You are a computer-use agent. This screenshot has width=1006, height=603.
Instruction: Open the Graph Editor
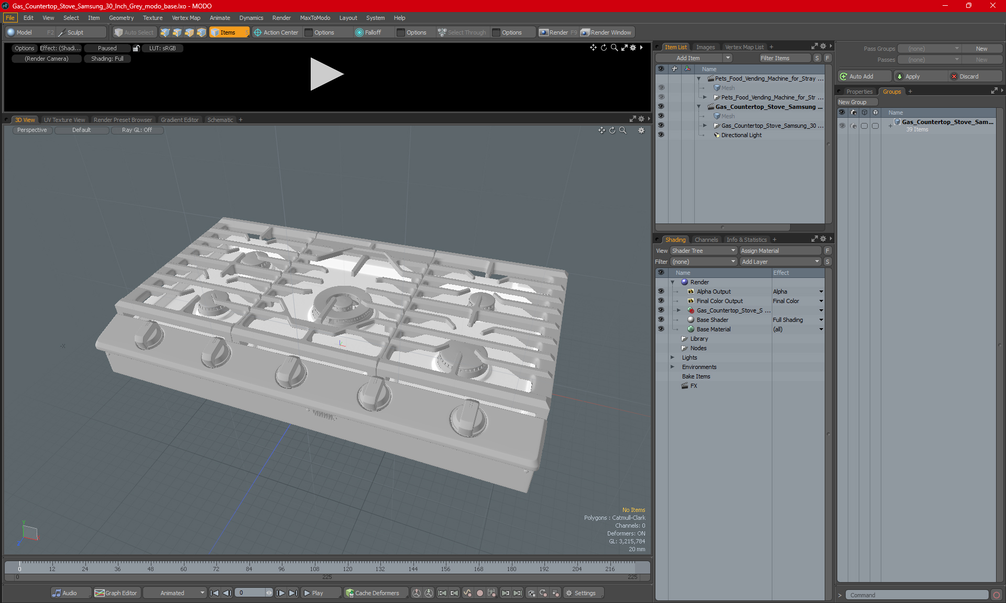[116, 593]
